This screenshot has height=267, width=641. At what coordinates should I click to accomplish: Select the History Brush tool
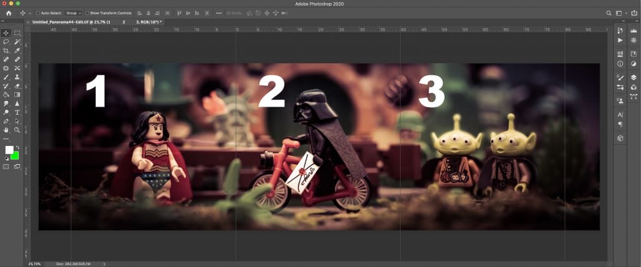point(6,86)
